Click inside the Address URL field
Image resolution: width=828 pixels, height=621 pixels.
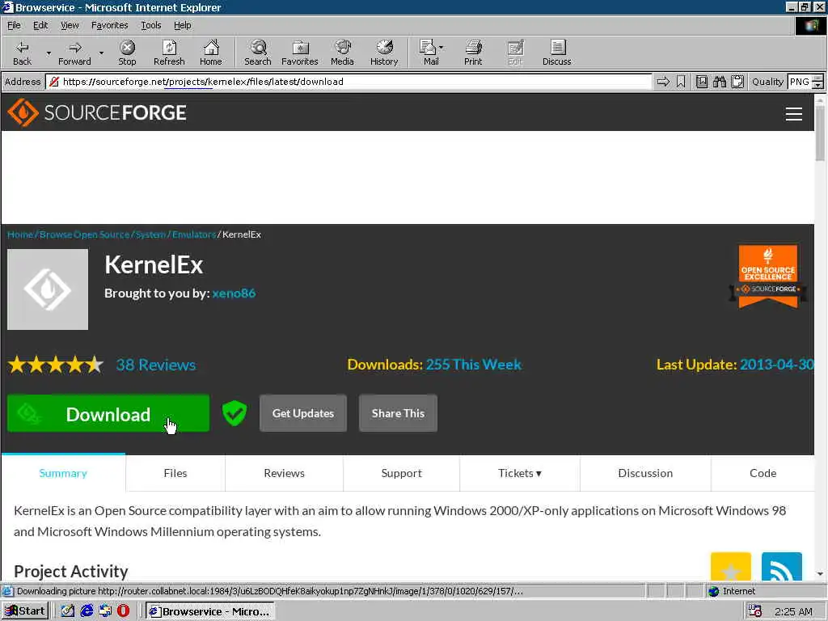click(349, 82)
